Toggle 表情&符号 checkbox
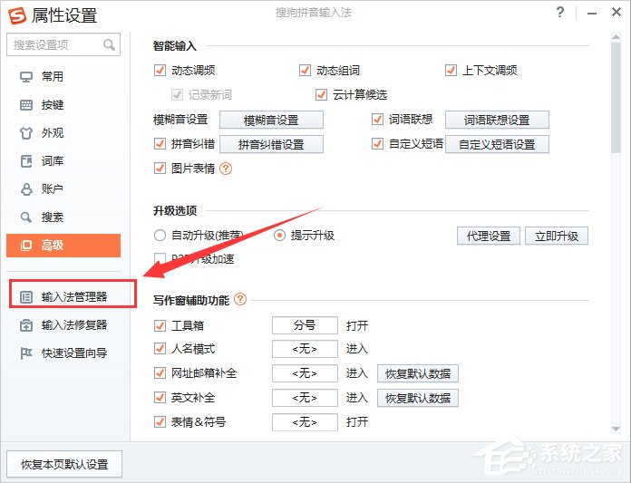The image size is (631, 483). click(160, 422)
